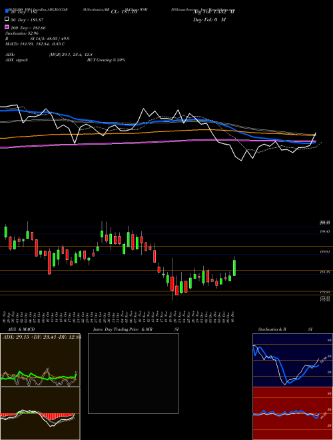Click the 'CL: 187.10' closing price text
Screen dimensions: 333x440
[x=124, y=12]
